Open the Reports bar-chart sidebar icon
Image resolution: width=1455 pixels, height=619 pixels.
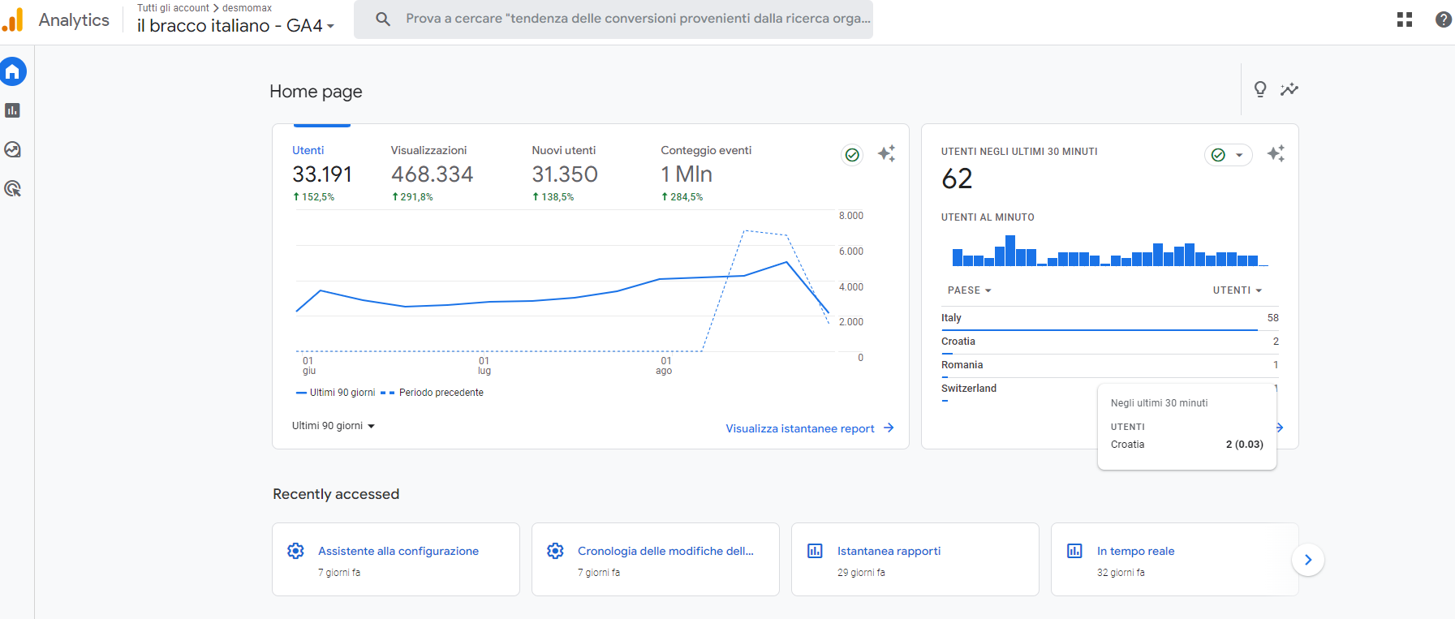coord(13,110)
